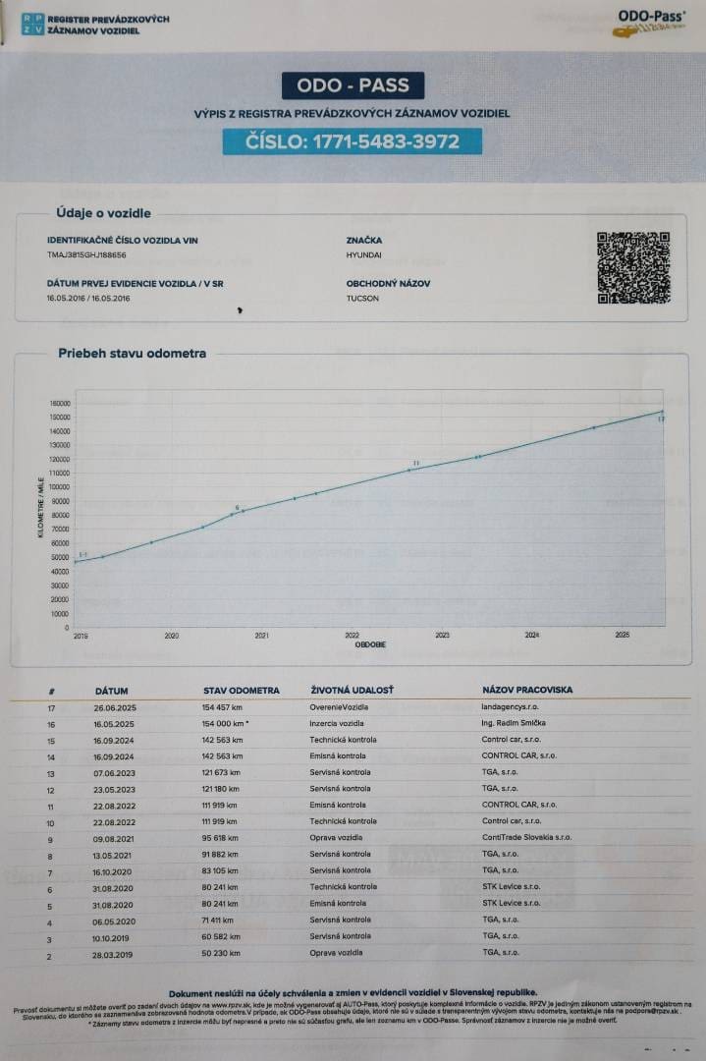Click Technická kontrola in row 10

click(x=343, y=821)
